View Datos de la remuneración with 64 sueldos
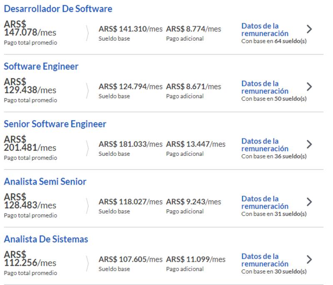This screenshot has width=333, height=285. [265, 29]
